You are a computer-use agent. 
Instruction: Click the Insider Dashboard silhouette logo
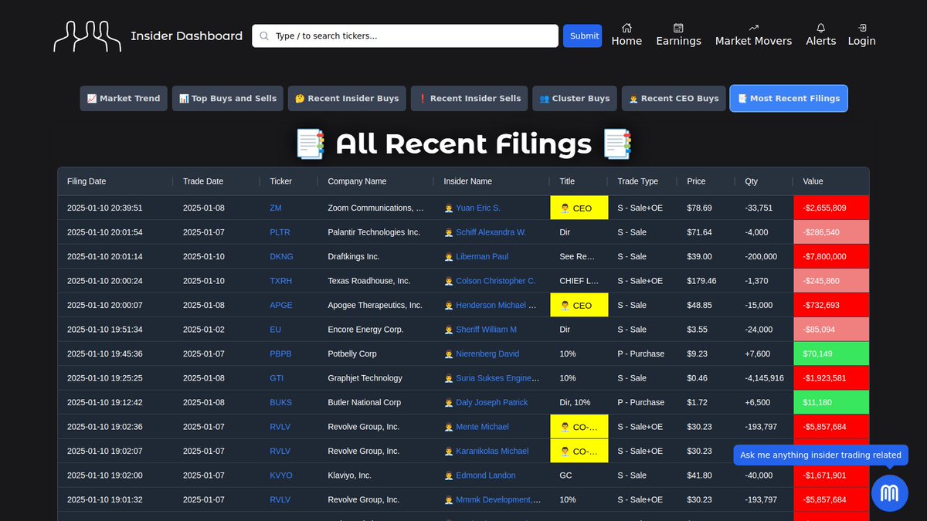coord(87,36)
